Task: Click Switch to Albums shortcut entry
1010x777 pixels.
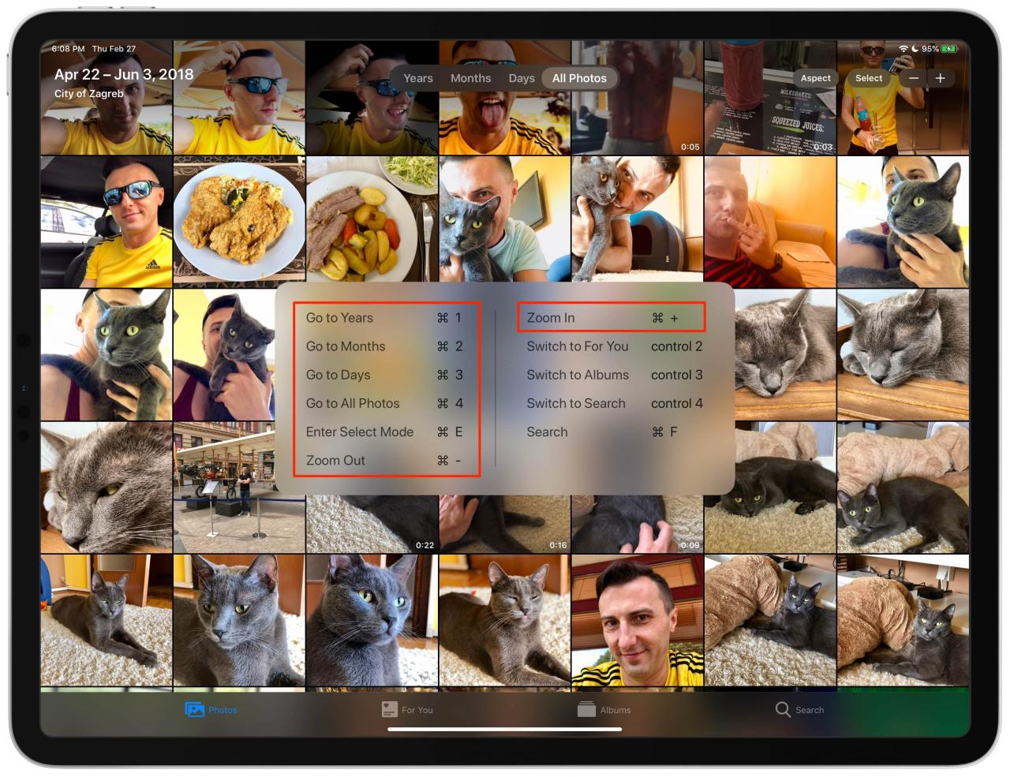Action: pyautogui.click(x=614, y=375)
